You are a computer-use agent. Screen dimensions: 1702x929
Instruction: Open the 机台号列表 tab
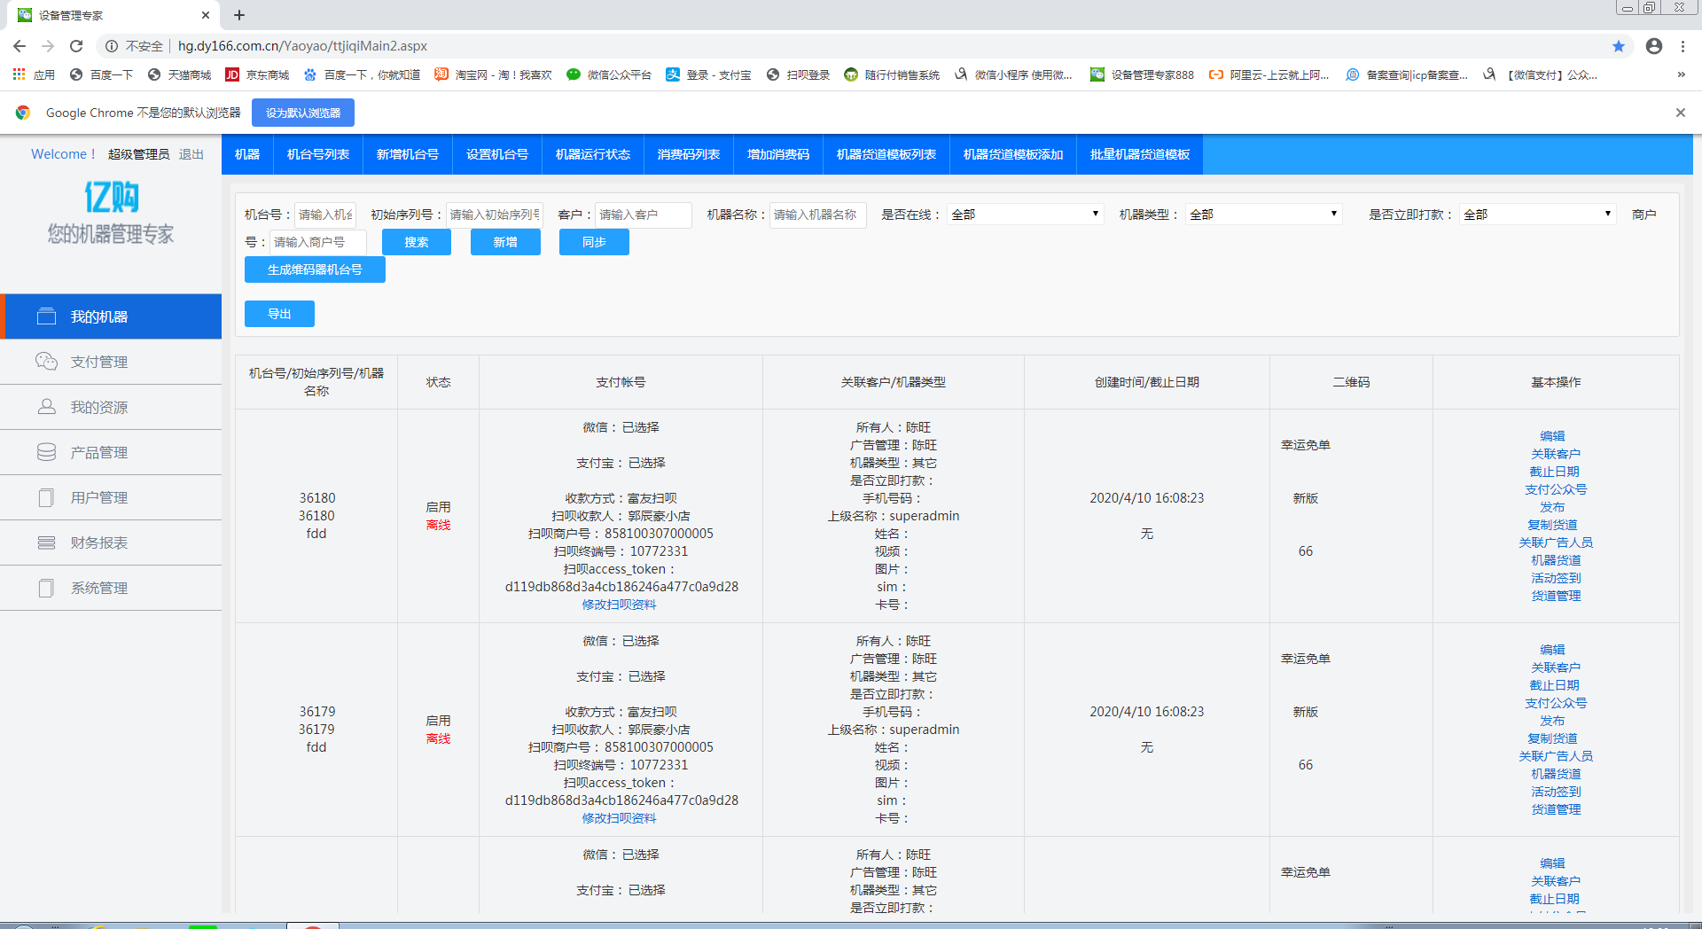coord(318,154)
